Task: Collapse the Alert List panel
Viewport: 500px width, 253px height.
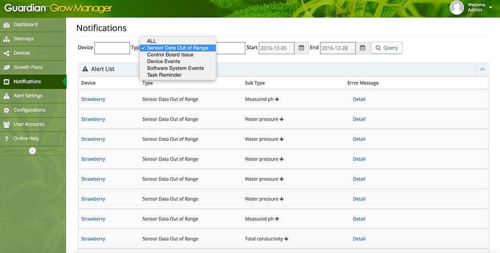Action: point(482,69)
